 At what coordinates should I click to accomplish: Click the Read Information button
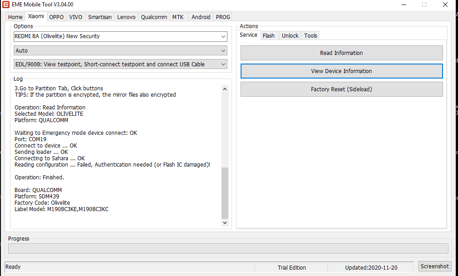tap(342, 53)
